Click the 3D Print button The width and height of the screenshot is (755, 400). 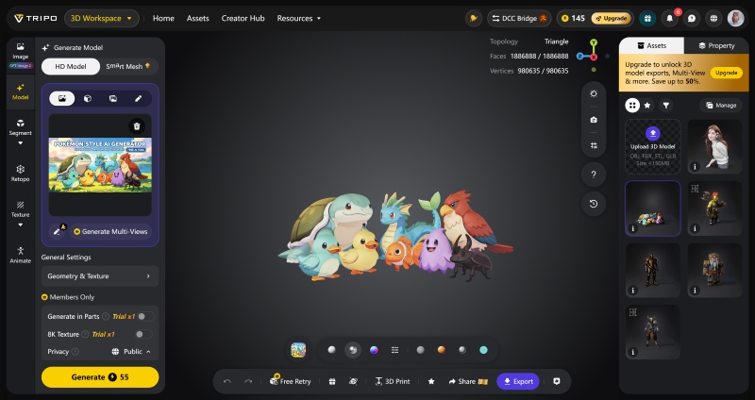[393, 381]
